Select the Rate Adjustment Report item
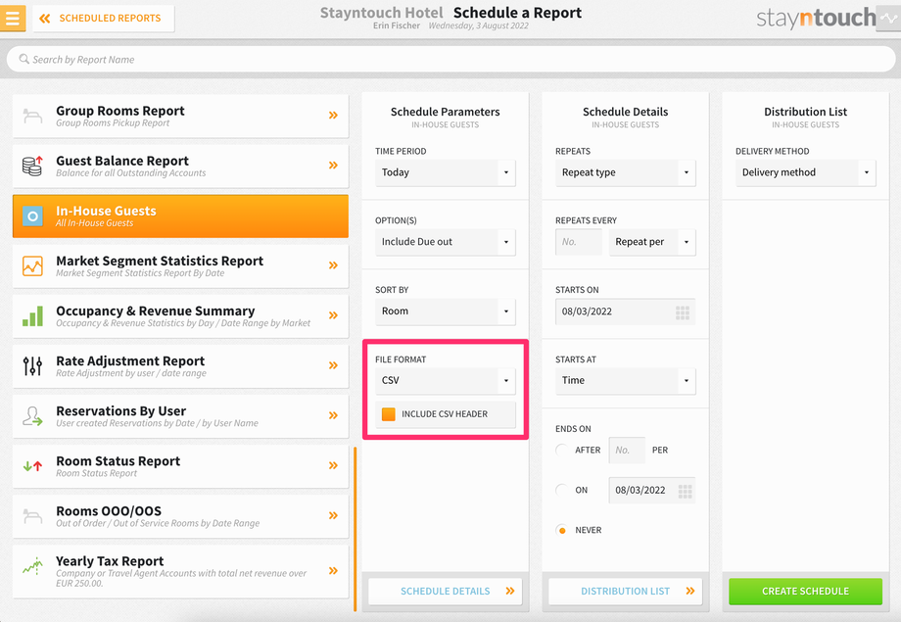 coord(180,366)
